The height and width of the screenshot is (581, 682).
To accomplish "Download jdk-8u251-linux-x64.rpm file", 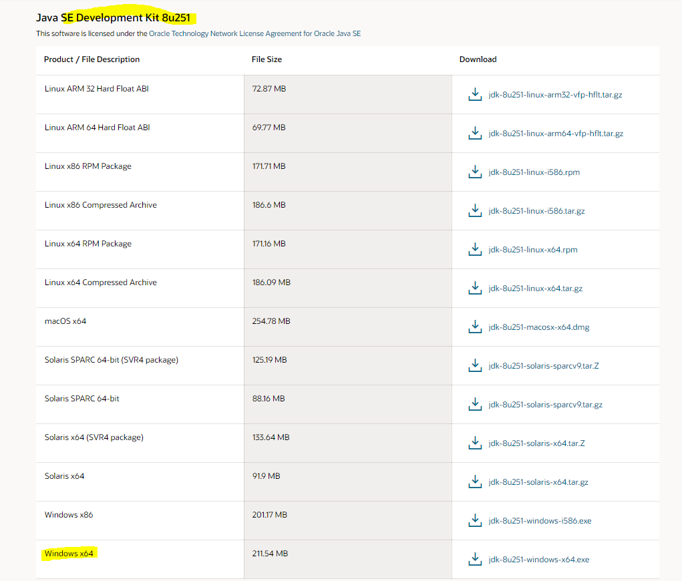I will click(533, 250).
